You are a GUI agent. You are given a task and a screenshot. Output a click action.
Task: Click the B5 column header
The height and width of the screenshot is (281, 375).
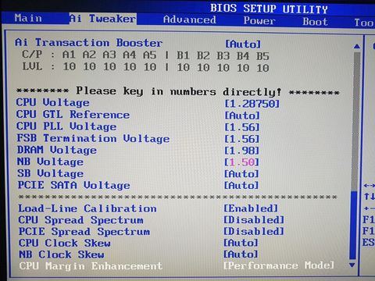(262, 56)
